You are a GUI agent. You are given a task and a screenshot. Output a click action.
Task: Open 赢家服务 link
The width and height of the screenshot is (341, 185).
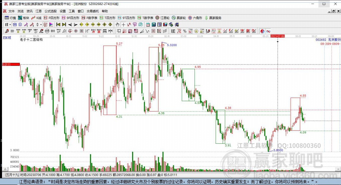[x=213, y=18]
